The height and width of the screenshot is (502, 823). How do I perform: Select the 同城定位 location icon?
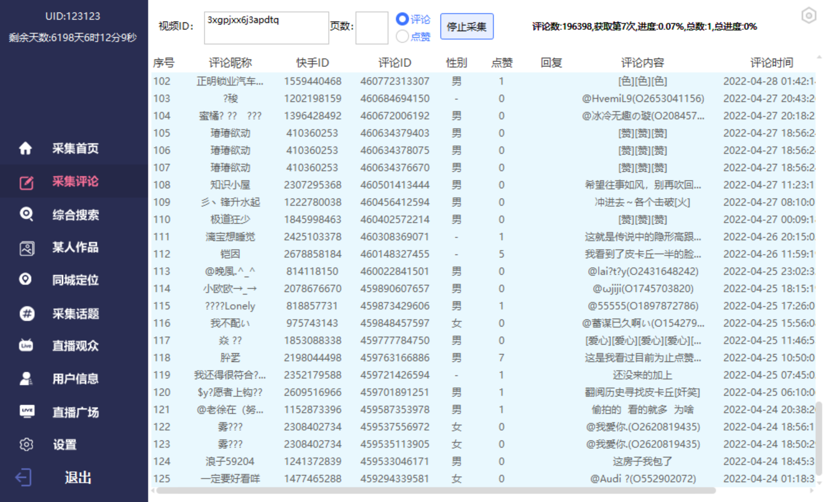pos(26,280)
